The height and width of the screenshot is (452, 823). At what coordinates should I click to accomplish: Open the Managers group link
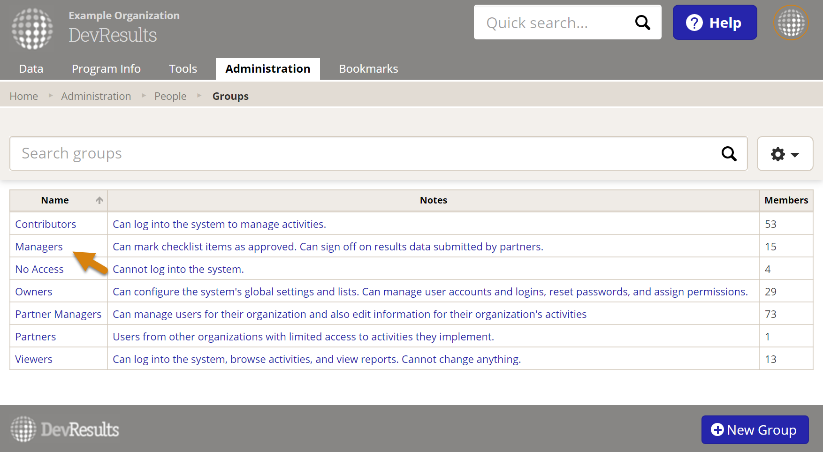point(39,247)
